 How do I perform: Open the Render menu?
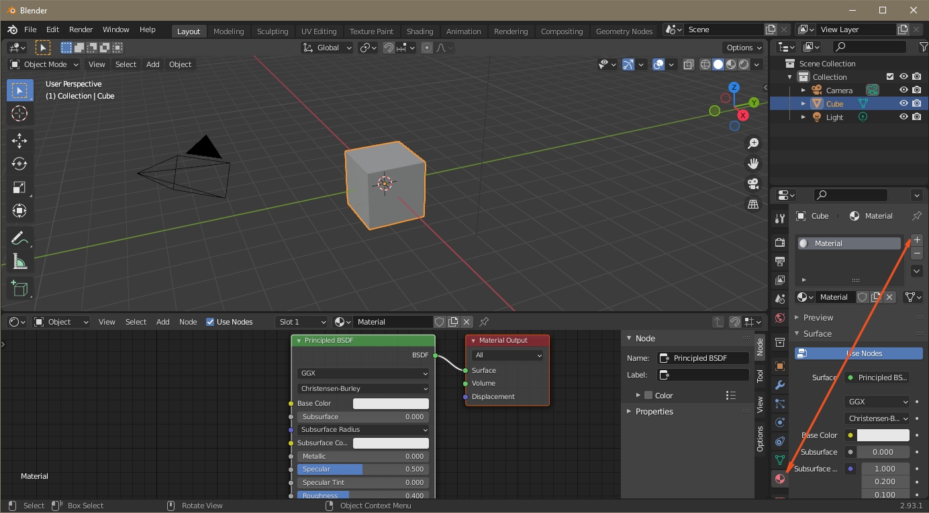[81, 30]
